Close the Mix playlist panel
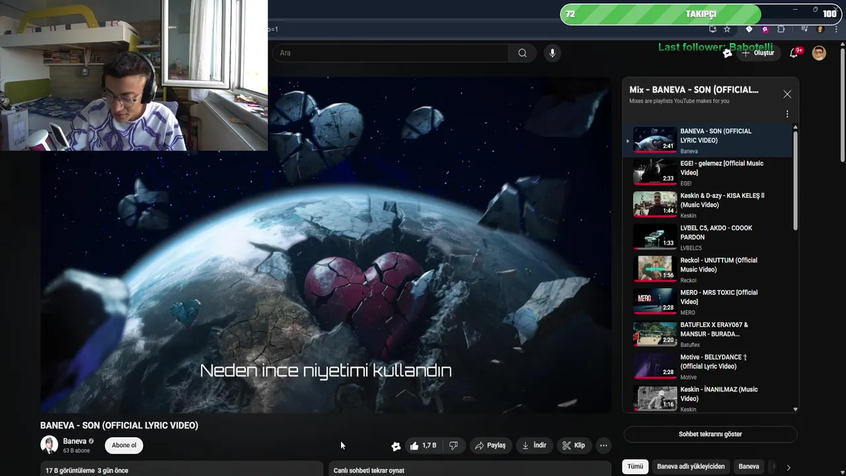 [x=787, y=95]
